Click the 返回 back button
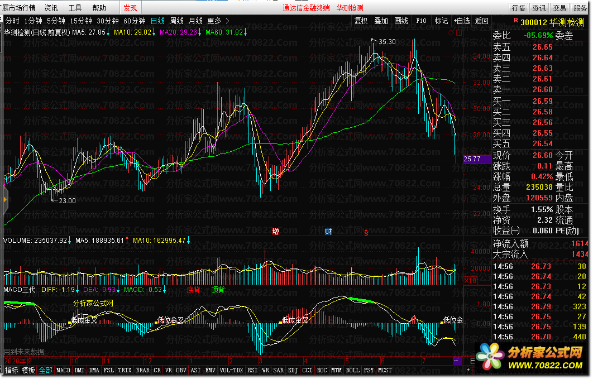 click(481, 21)
